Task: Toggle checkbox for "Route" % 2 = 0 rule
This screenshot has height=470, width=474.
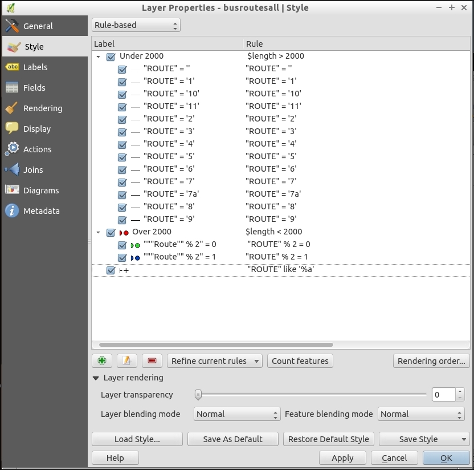Action: [122, 245]
